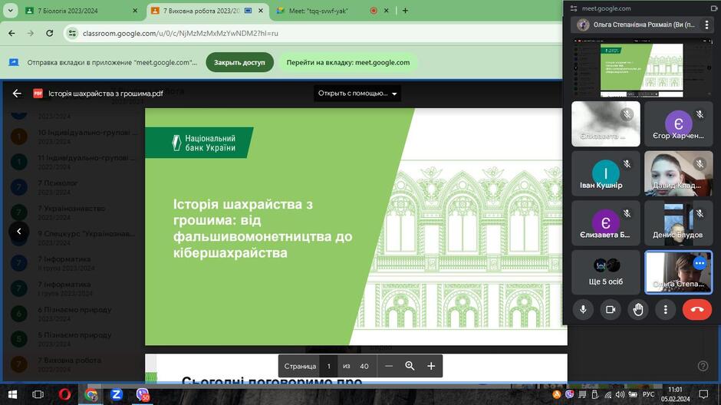Show previous file with left chevron
The height and width of the screenshot is (405, 721).
19,231
